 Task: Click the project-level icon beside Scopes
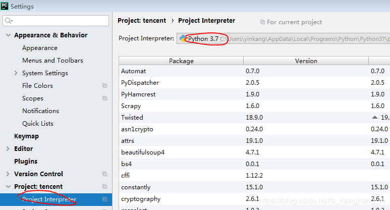click(x=104, y=98)
